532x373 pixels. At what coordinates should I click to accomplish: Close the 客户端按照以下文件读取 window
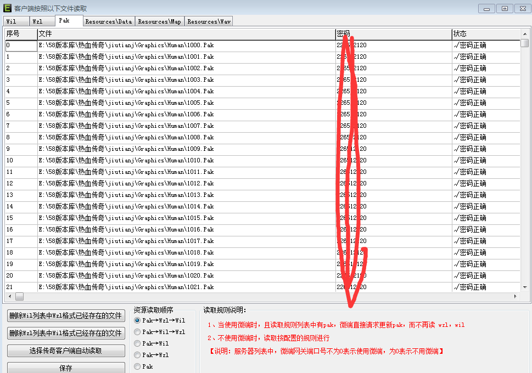tap(523, 8)
